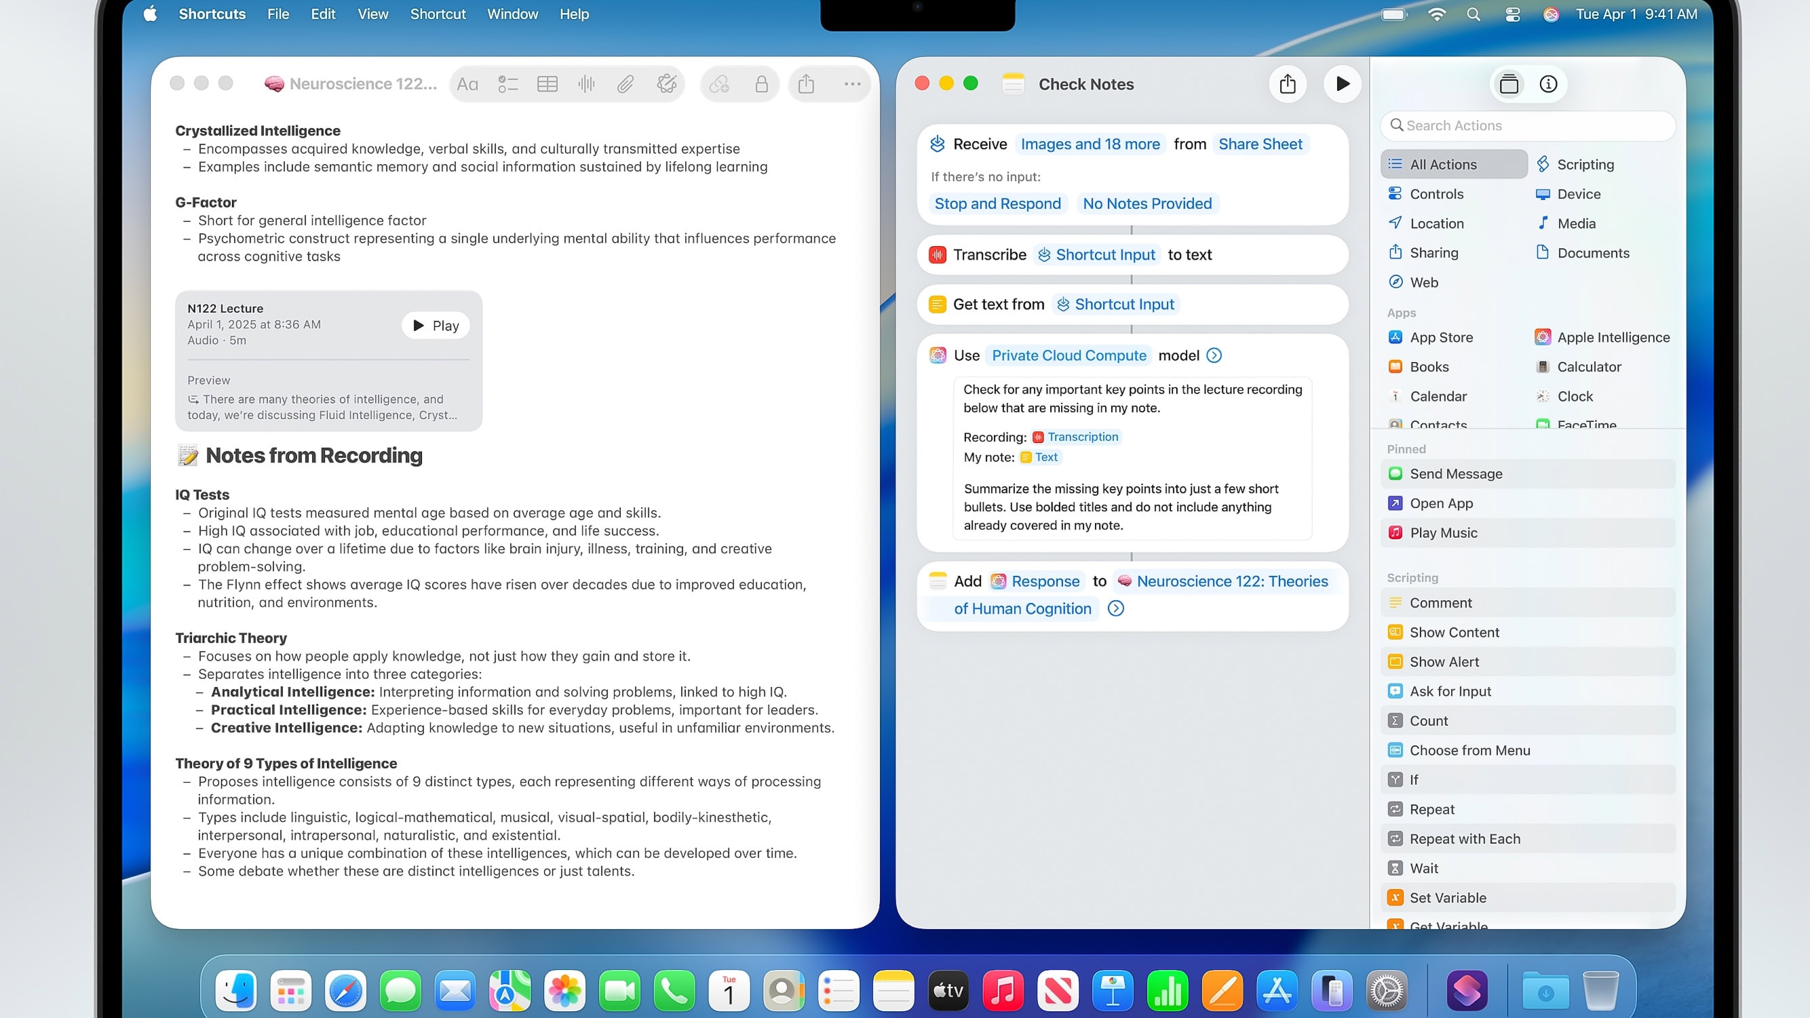Change the Stop and Respond behavior
This screenshot has width=1810, height=1018.
pyautogui.click(x=997, y=203)
